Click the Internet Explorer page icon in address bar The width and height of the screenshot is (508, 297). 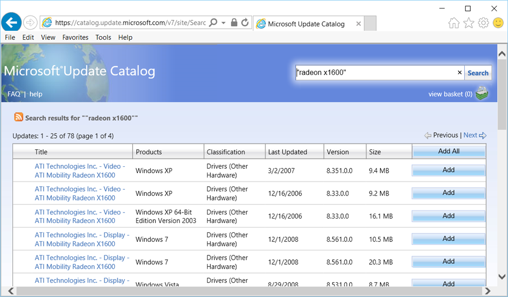47,22
